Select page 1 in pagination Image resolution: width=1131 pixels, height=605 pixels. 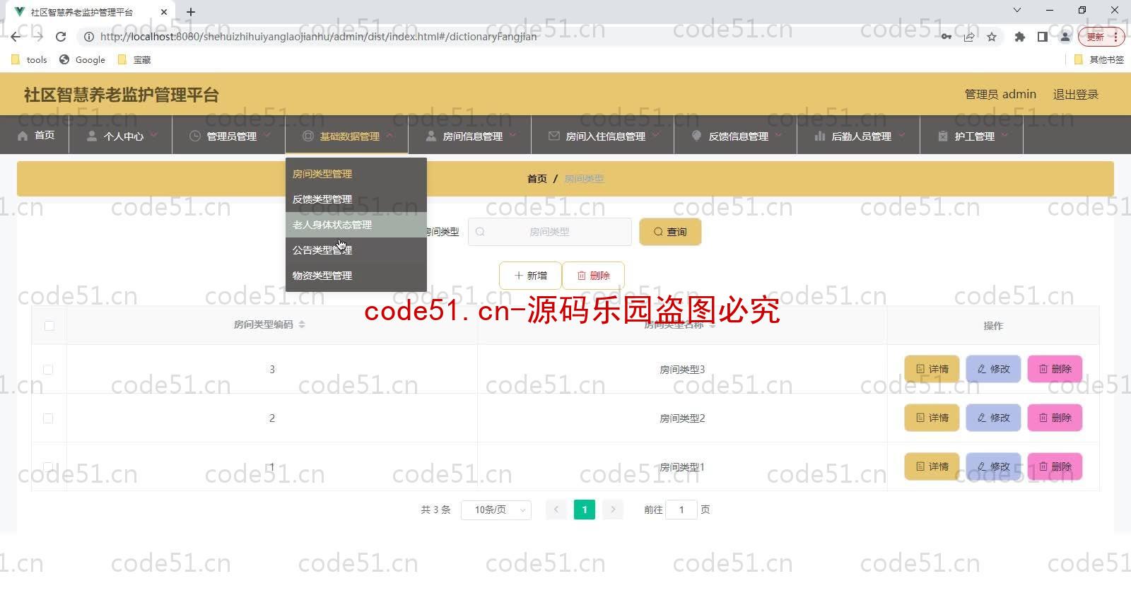585,510
